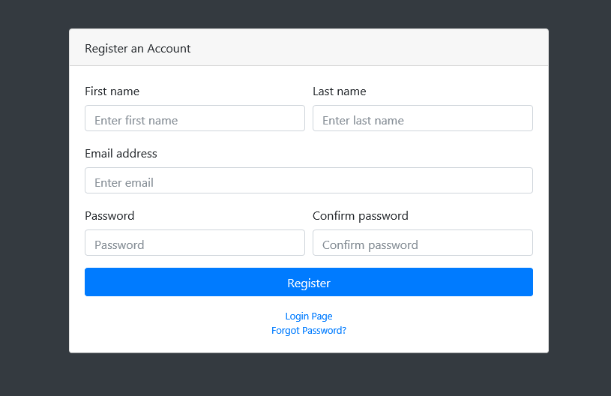Click the 'Last name' label text
Image resolution: width=611 pixels, height=396 pixels.
tap(340, 91)
